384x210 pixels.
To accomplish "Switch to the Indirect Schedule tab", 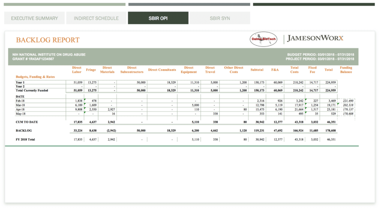I will (96, 18).
